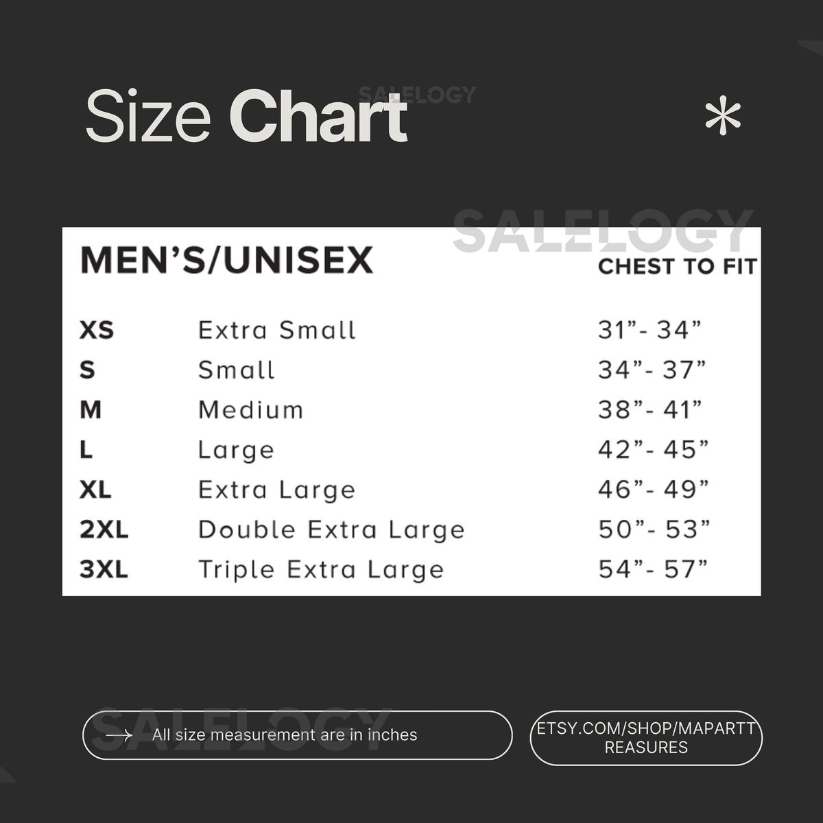Select the MEN'S/UNISEX heading
The height and width of the screenshot is (823, 823).
point(227,261)
